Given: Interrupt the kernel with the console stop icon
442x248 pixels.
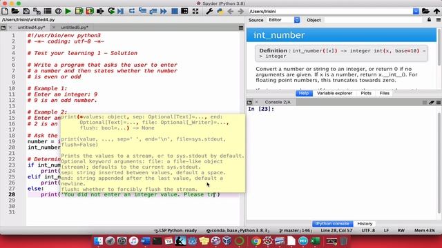Looking at the screenshot, I should pyautogui.click(x=425, y=103).
